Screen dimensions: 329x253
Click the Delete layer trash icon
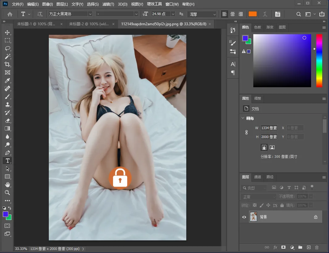(x=317, y=247)
